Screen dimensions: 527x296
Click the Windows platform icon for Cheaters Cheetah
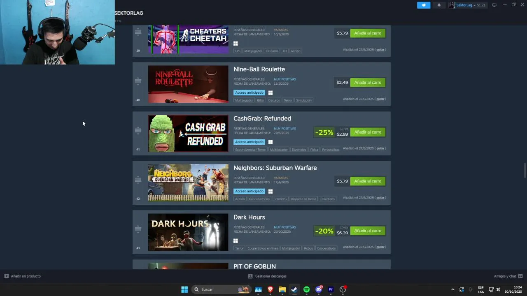(236, 43)
